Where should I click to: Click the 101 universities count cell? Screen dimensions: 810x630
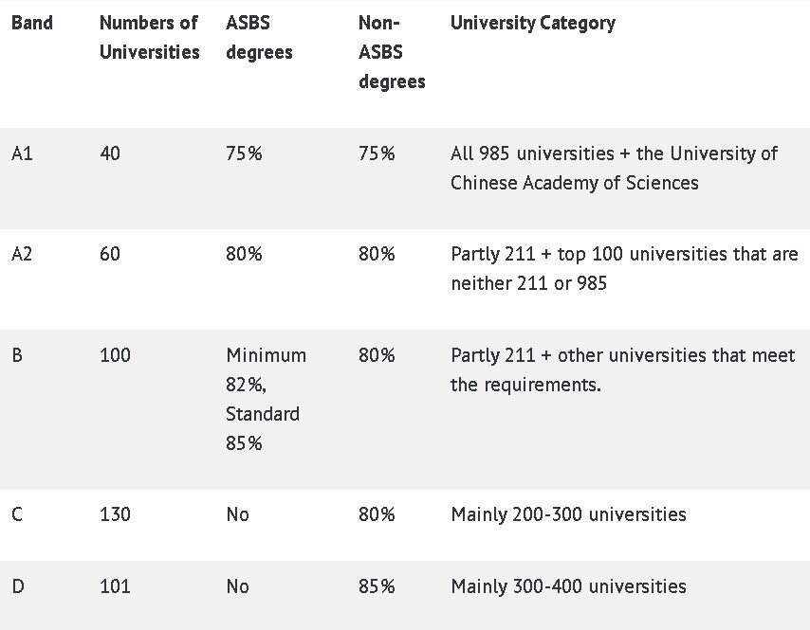115,586
